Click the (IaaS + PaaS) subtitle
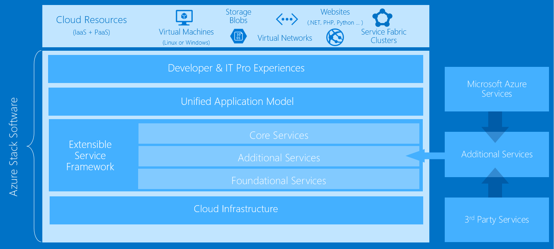 click(91, 33)
